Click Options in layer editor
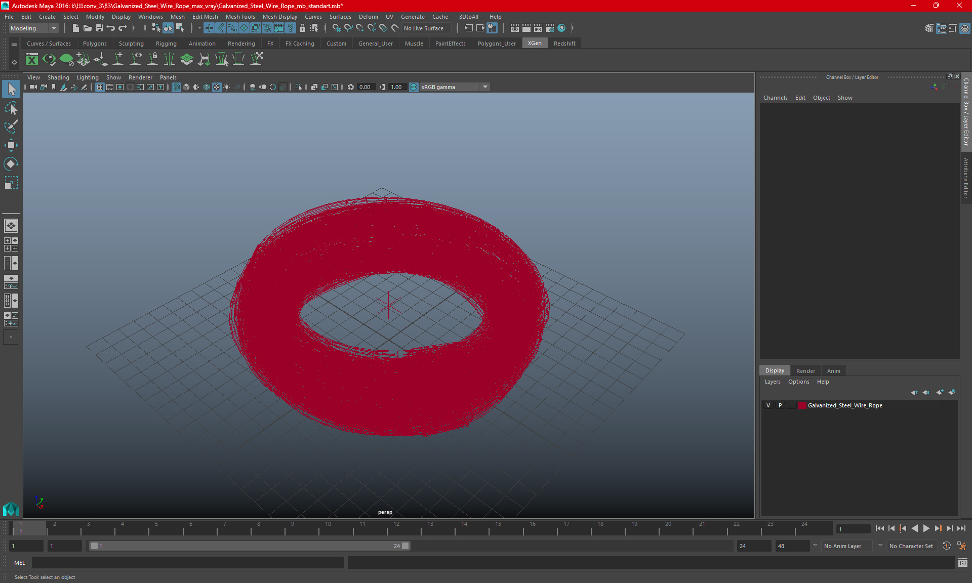This screenshot has height=583, width=972. [798, 382]
